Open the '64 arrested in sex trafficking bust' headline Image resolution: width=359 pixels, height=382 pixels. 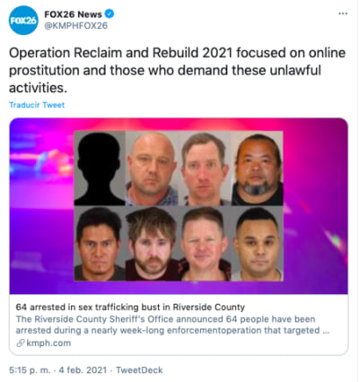tap(130, 307)
